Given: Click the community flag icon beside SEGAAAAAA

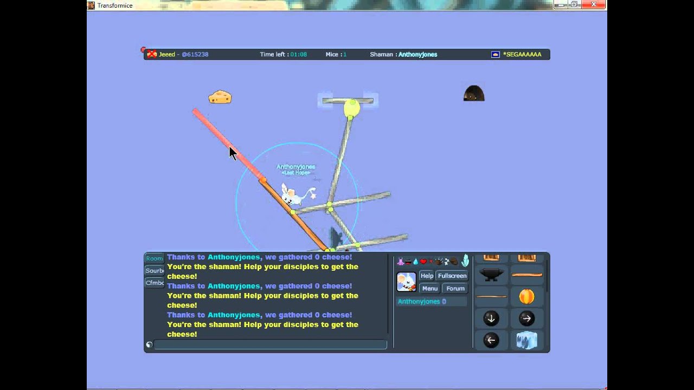Looking at the screenshot, I should pyautogui.click(x=496, y=54).
